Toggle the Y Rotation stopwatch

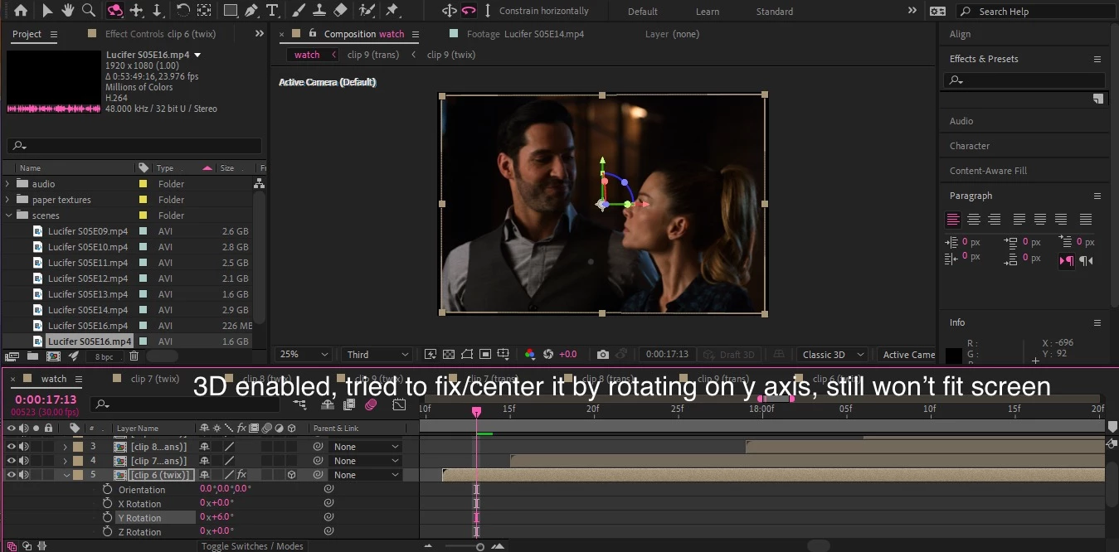point(107,518)
